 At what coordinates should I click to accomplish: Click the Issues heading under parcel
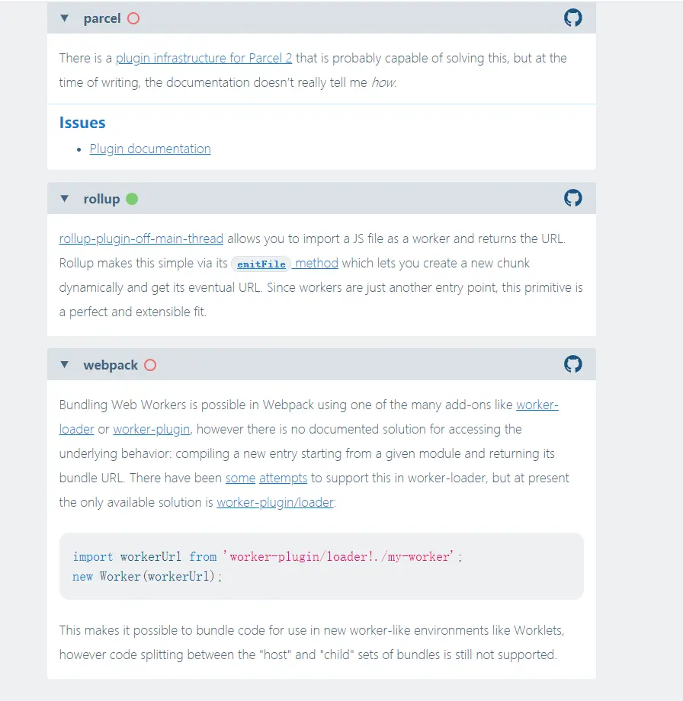pos(82,123)
